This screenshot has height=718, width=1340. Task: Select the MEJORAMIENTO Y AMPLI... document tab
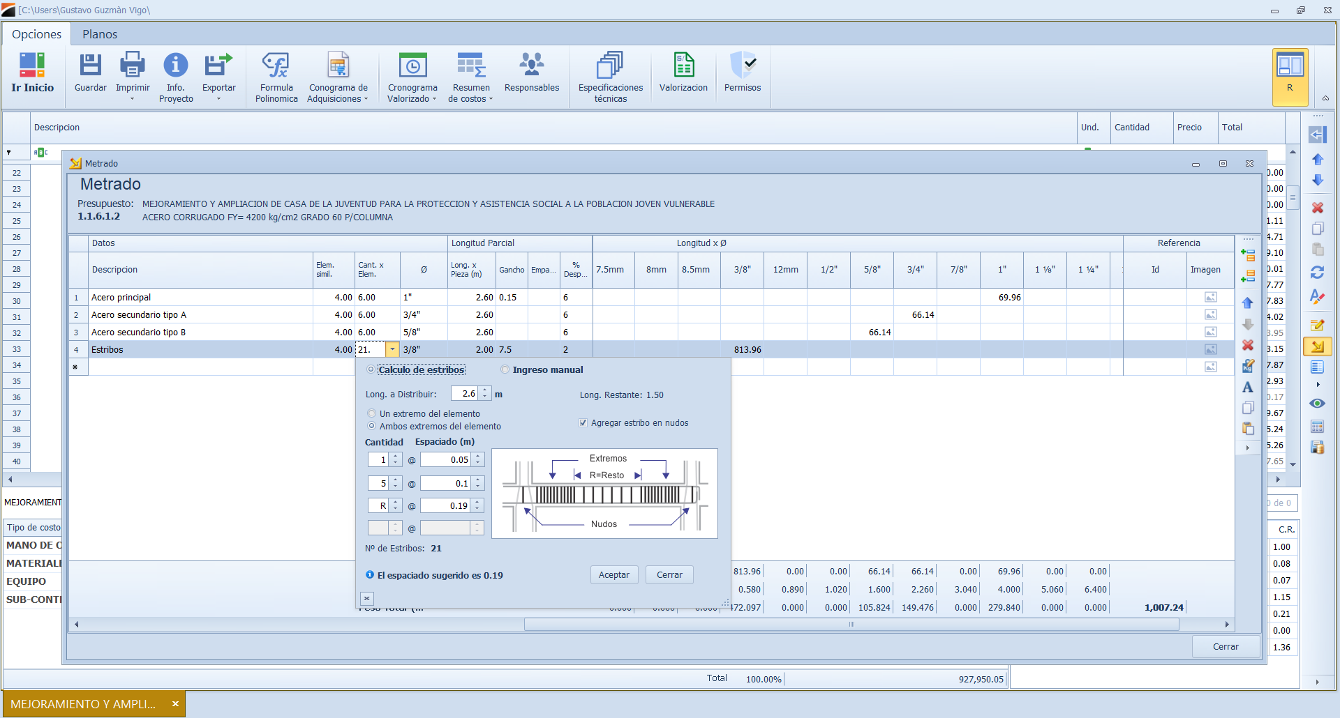coord(84,704)
